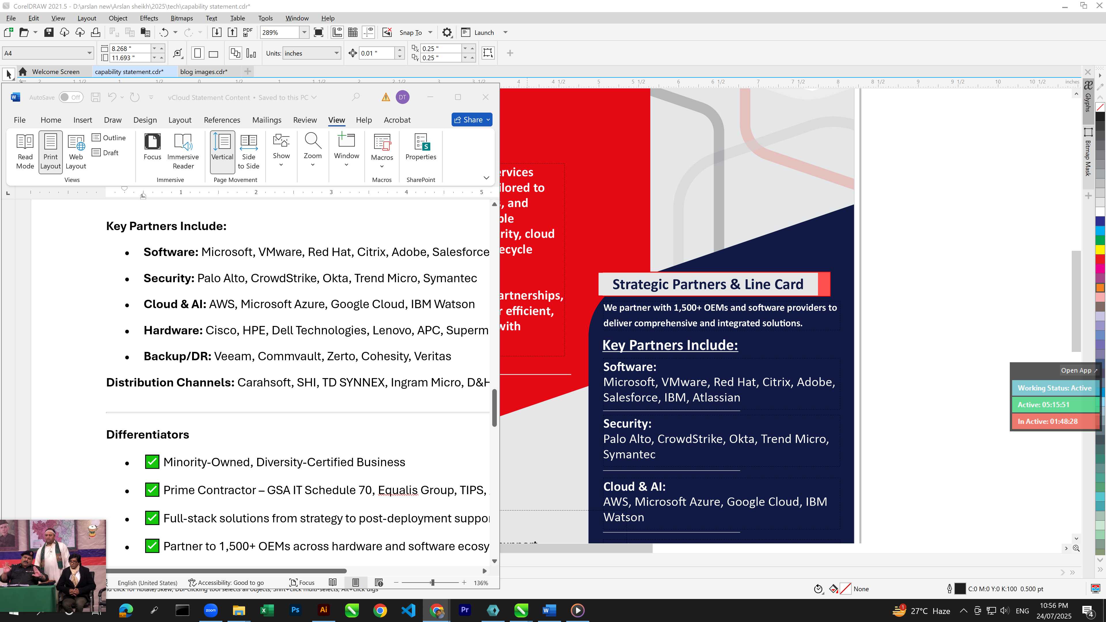Viewport: 1106px width, 622px height.
Task: Toggle Show grid icon in CorelDRAW
Action: (x=353, y=32)
